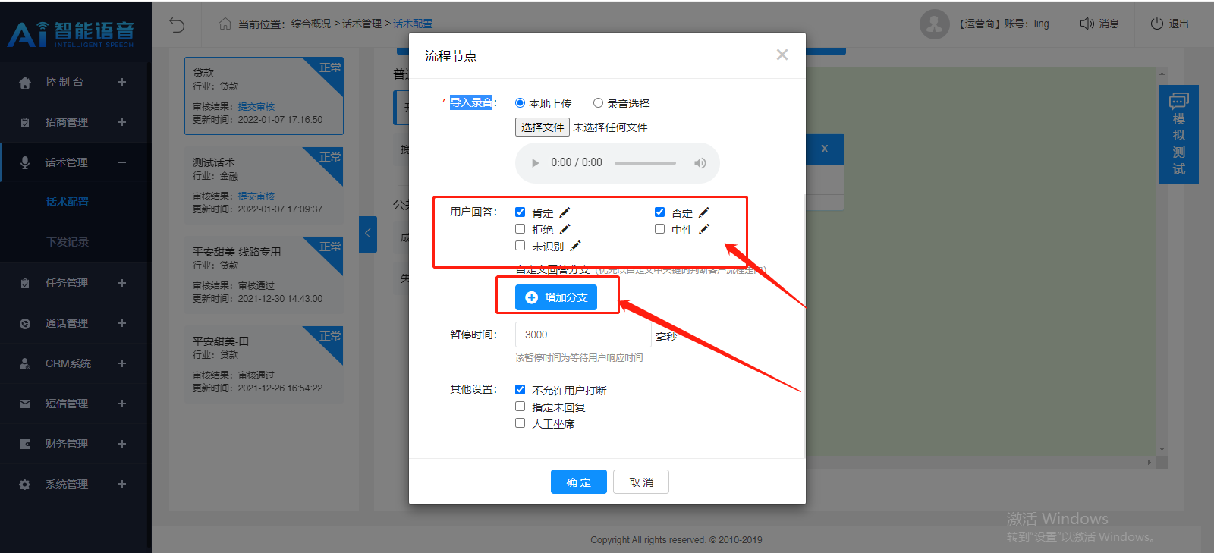Check the 拒绝 checkbox

point(520,229)
